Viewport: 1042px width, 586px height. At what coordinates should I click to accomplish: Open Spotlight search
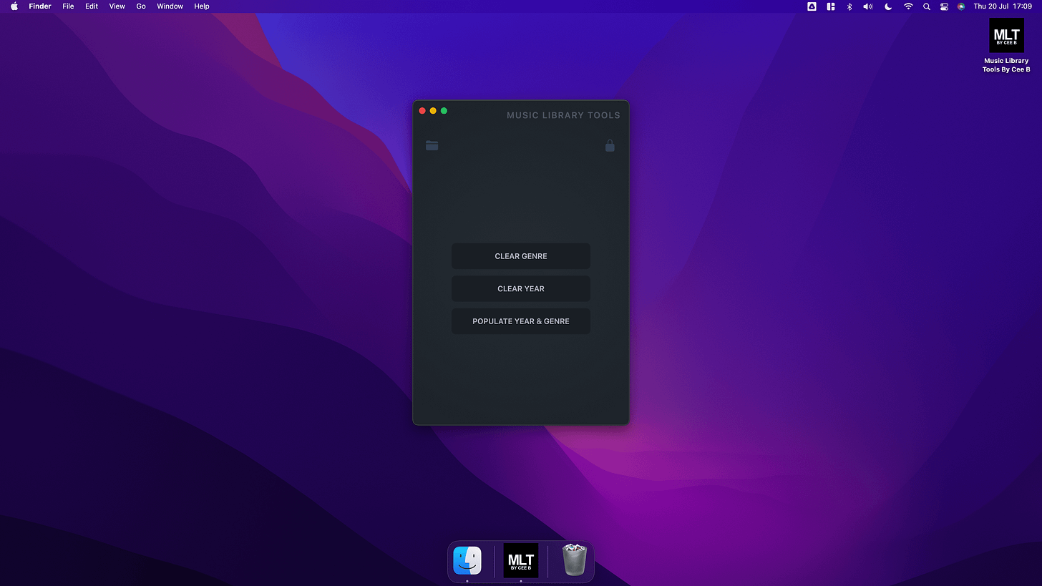click(927, 6)
